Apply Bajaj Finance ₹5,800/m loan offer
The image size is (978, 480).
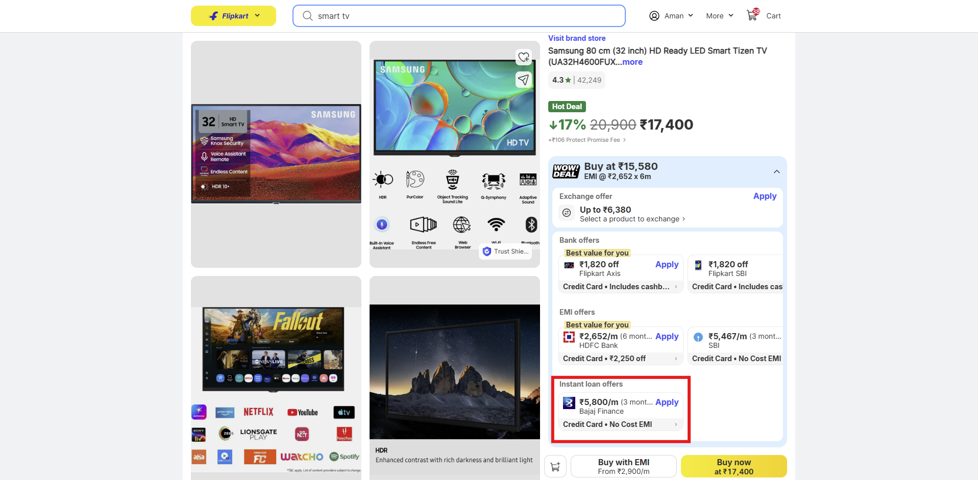pyautogui.click(x=667, y=402)
